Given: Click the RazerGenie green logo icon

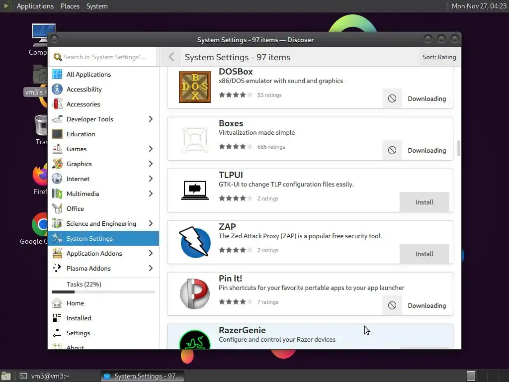Looking at the screenshot, I should [x=195, y=340].
